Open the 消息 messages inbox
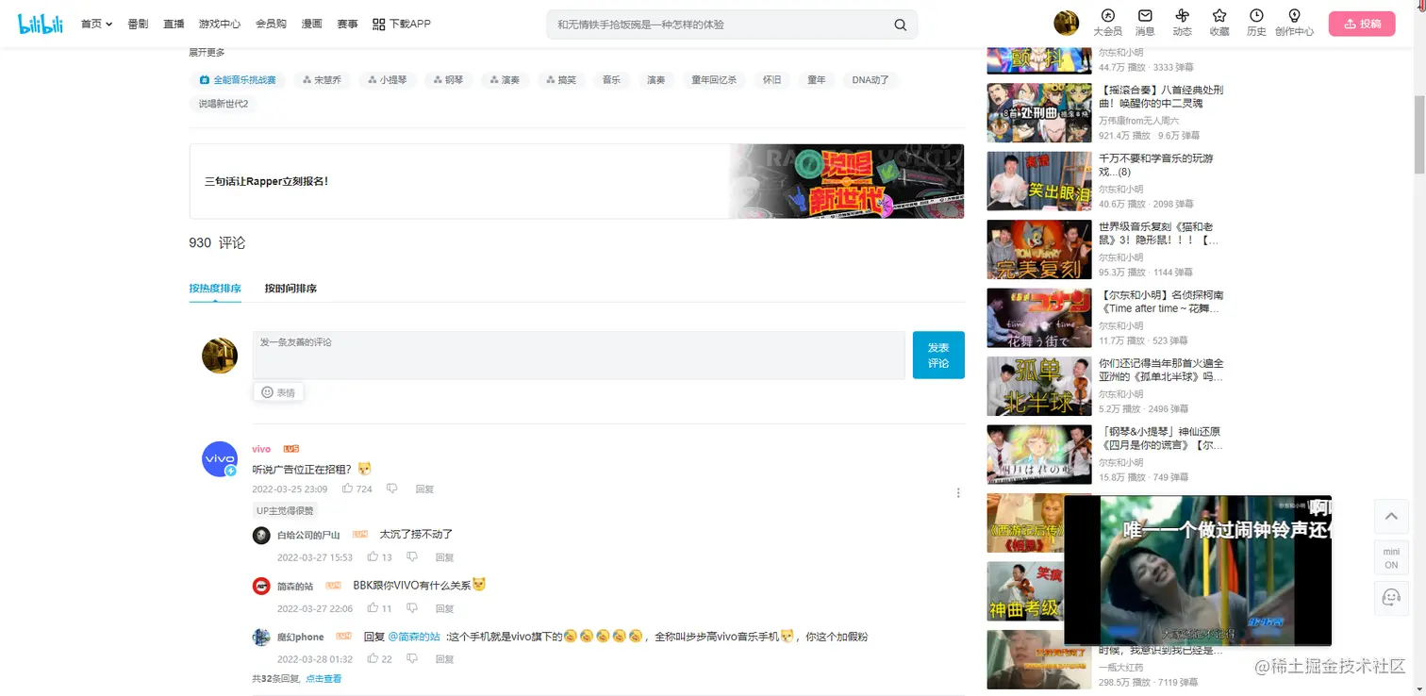The width and height of the screenshot is (1426, 696). click(x=1145, y=23)
